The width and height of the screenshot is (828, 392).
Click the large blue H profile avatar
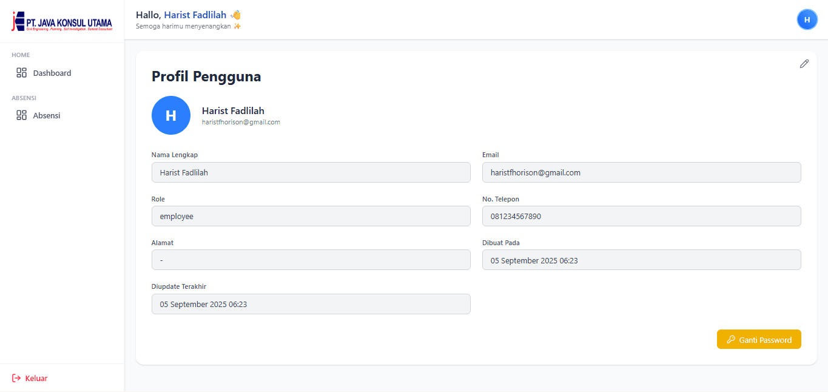(x=170, y=115)
